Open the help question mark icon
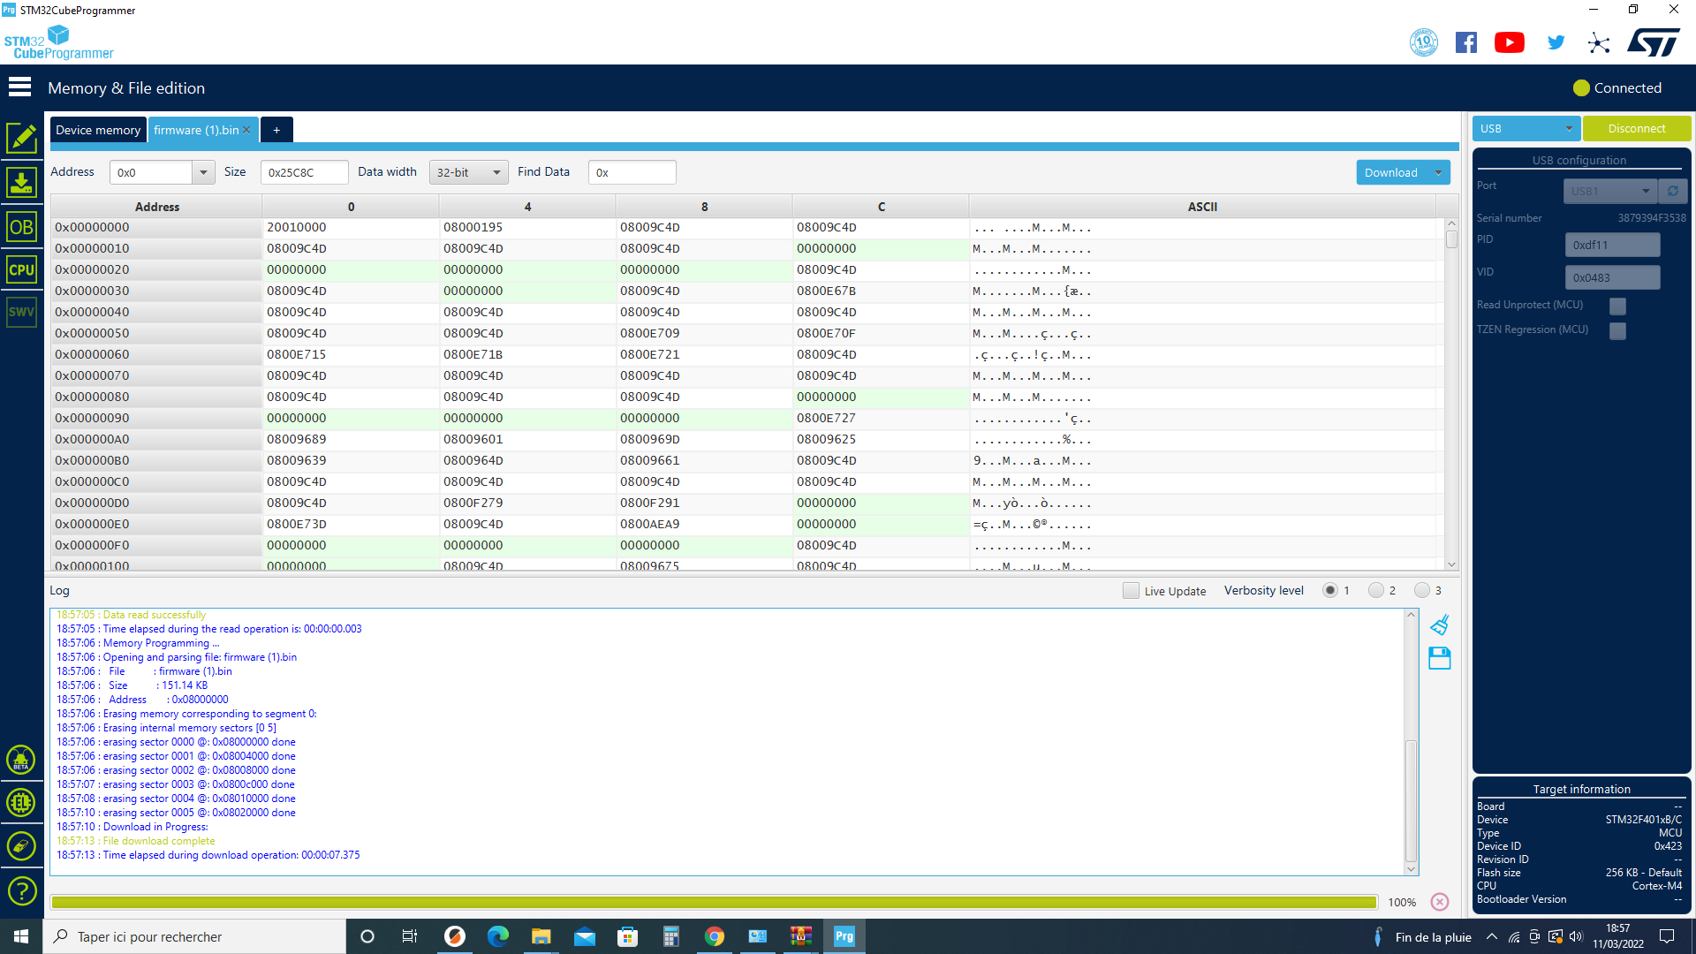The height and width of the screenshot is (954, 1696). [x=21, y=890]
